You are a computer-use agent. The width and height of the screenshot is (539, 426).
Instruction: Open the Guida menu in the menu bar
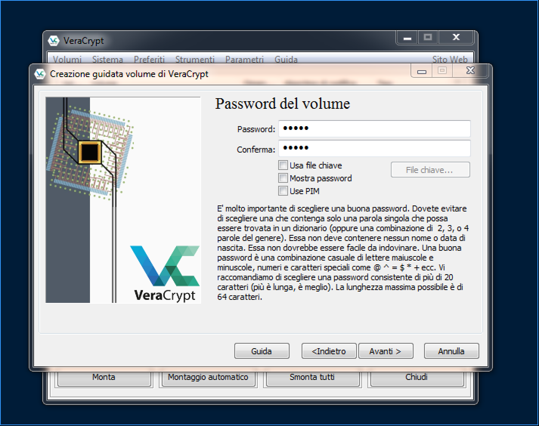pos(286,59)
